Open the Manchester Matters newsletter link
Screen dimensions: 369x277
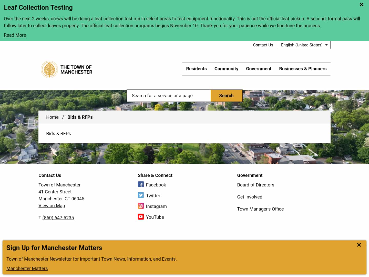pos(27,268)
